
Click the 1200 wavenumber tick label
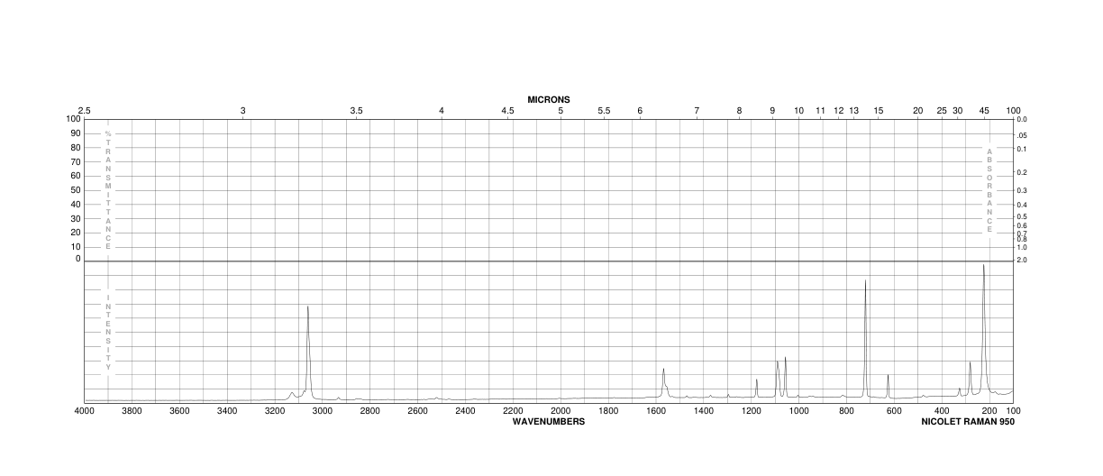752,411
